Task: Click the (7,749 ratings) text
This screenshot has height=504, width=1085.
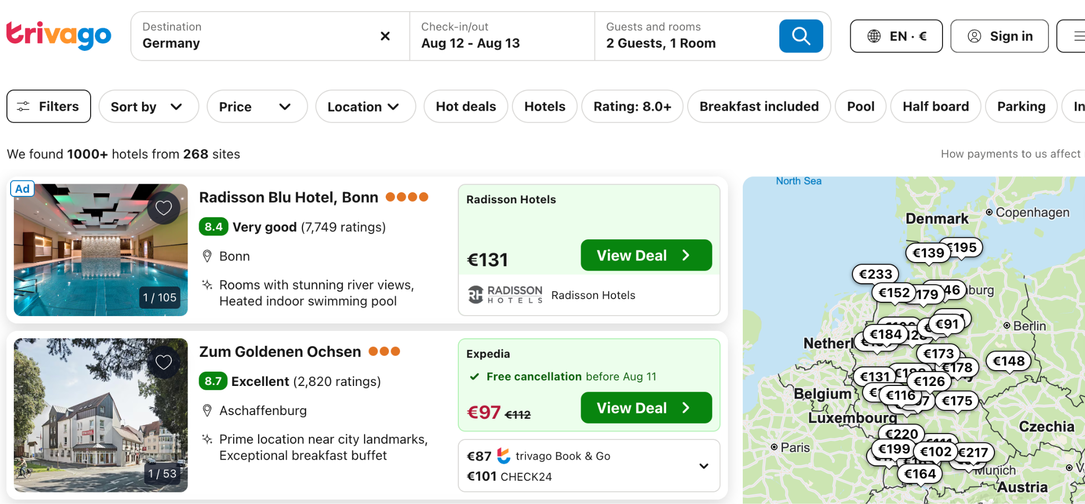Action: point(343,227)
